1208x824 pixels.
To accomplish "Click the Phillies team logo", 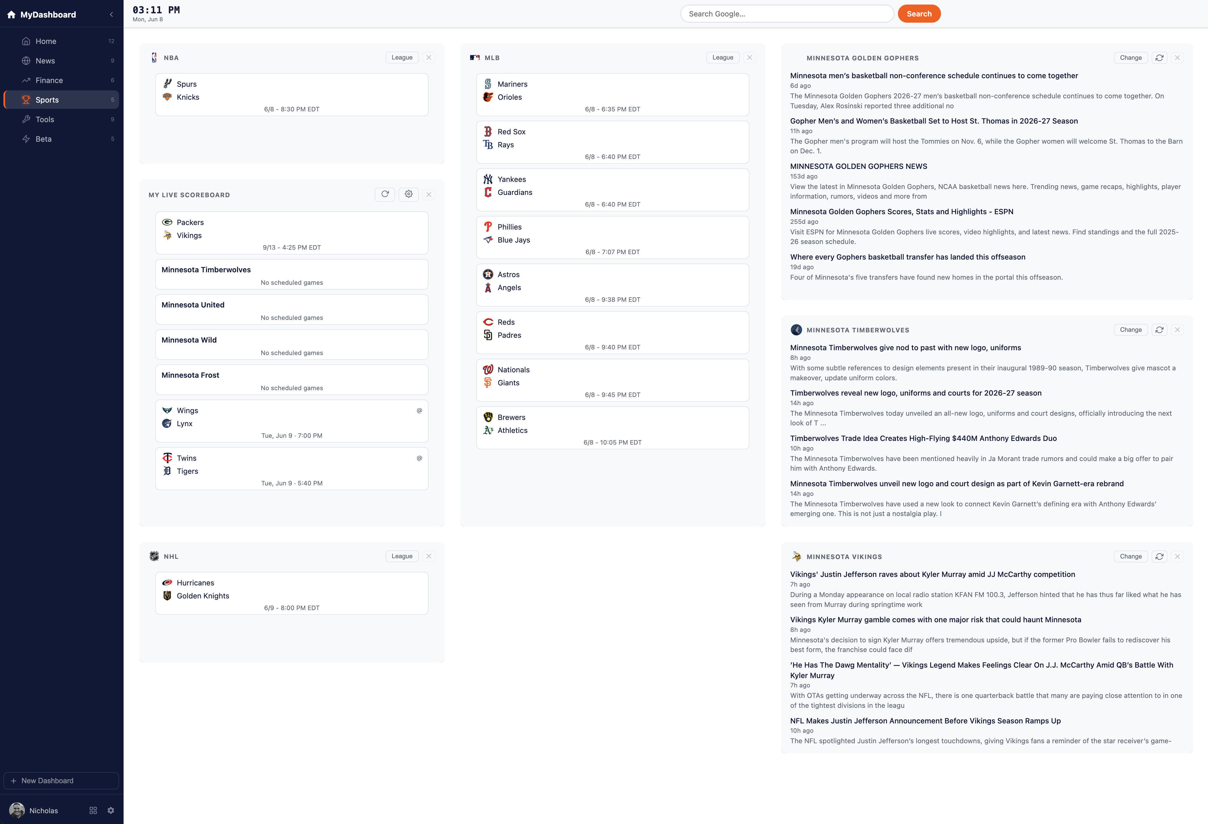I will pos(488,226).
